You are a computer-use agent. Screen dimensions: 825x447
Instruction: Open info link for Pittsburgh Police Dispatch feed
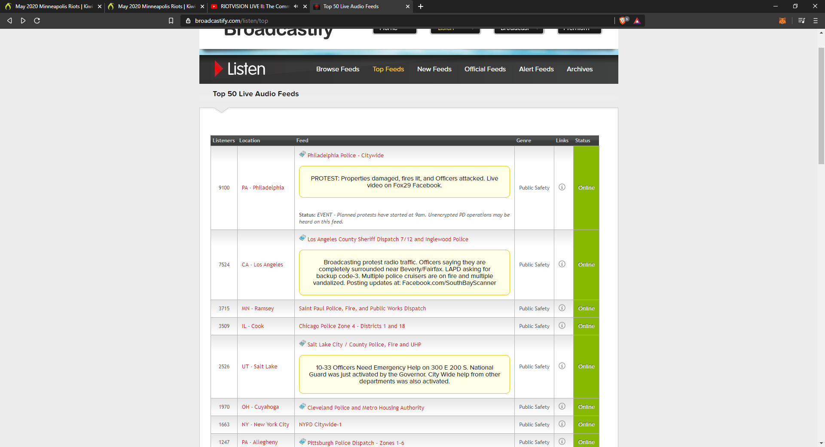pyautogui.click(x=562, y=441)
